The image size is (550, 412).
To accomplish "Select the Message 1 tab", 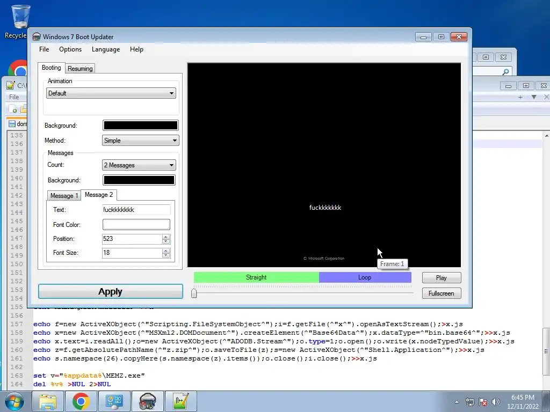I will point(64,195).
